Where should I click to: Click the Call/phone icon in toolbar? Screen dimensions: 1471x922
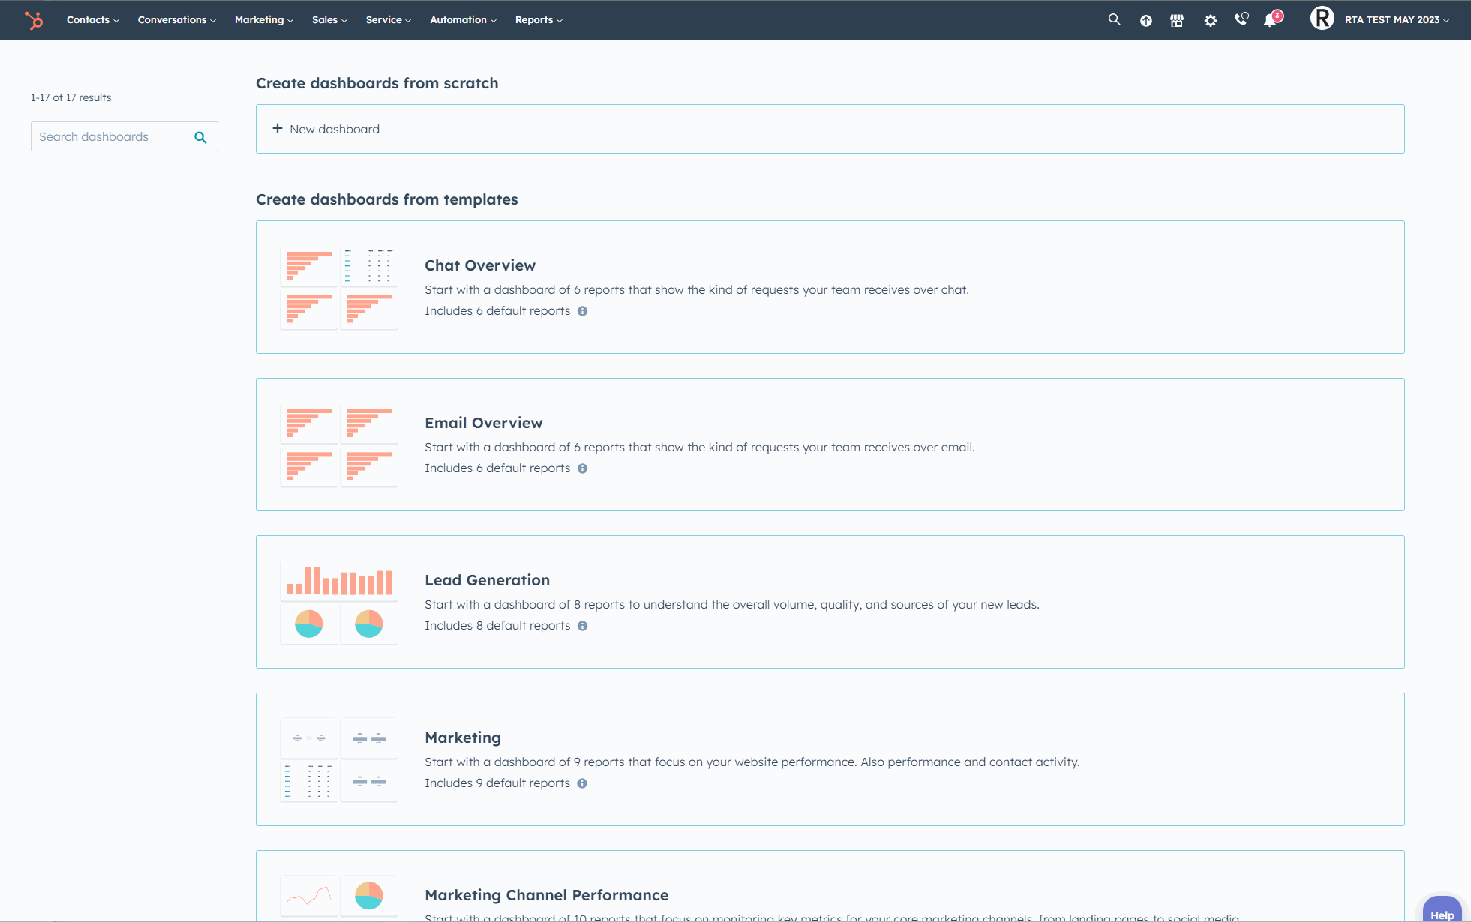tap(1241, 19)
